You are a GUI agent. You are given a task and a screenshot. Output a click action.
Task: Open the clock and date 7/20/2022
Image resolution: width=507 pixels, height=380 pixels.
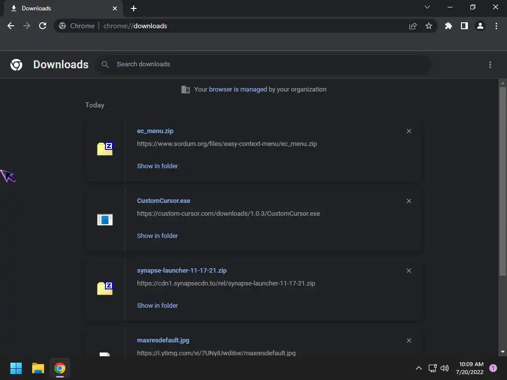[469, 368]
